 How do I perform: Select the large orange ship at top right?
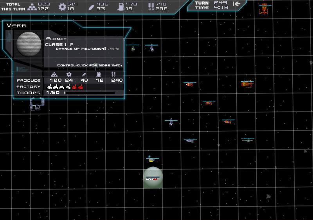pos(265,9)
